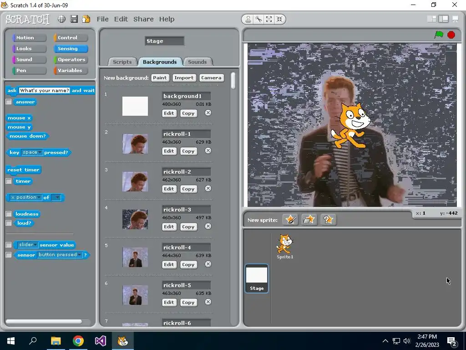The height and width of the screenshot is (350, 466).
Task: Choose new sprite from file
Action: pyautogui.click(x=309, y=220)
